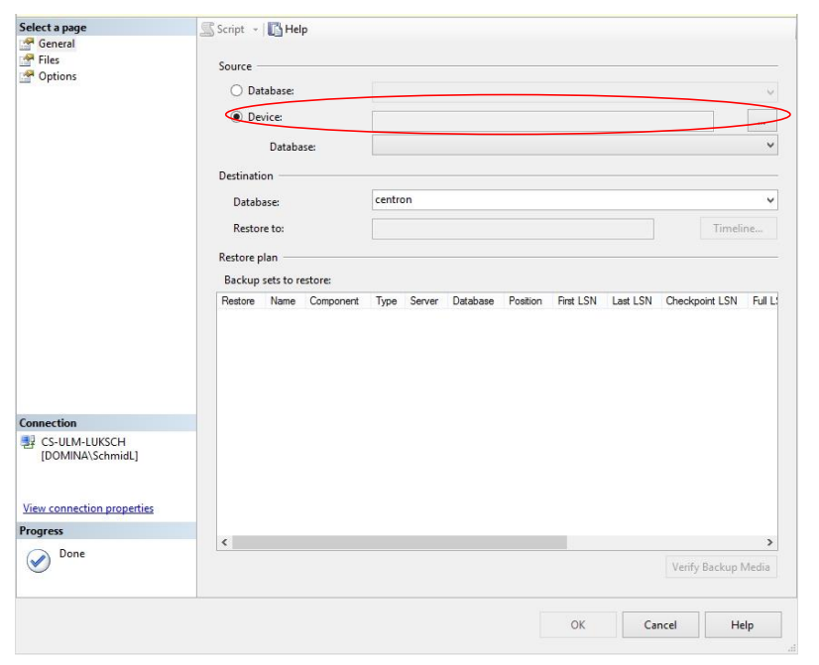This screenshot has height=665, width=819.
Task: Open the Script dropdown arrow
Action: (255, 30)
